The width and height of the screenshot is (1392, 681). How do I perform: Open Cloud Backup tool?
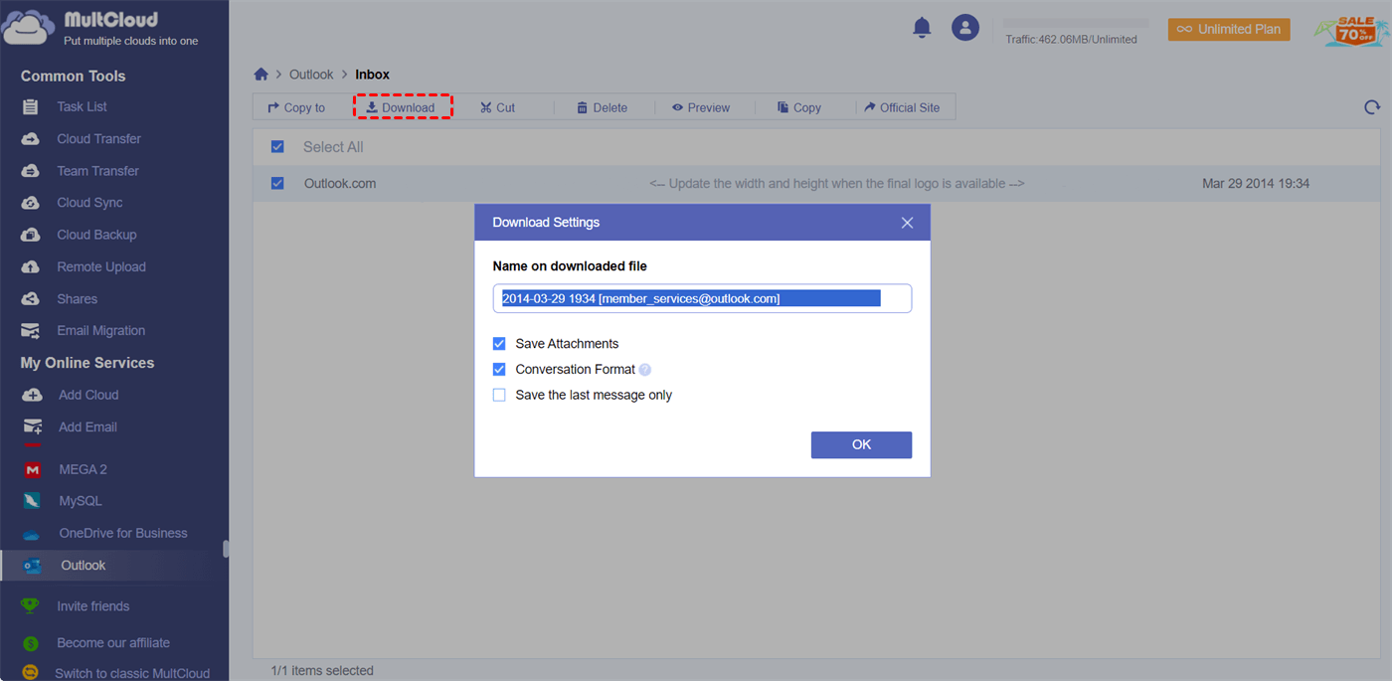click(x=96, y=235)
